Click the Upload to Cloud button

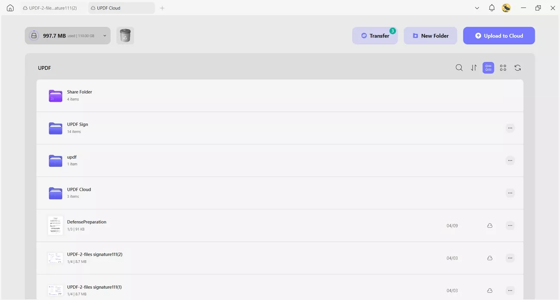pos(498,35)
